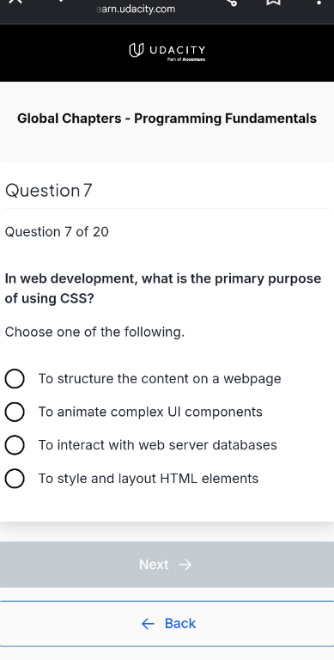This screenshot has width=334, height=660.
Task: Select radio for structure the content option
Action: pyautogui.click(x=15, y=378)
